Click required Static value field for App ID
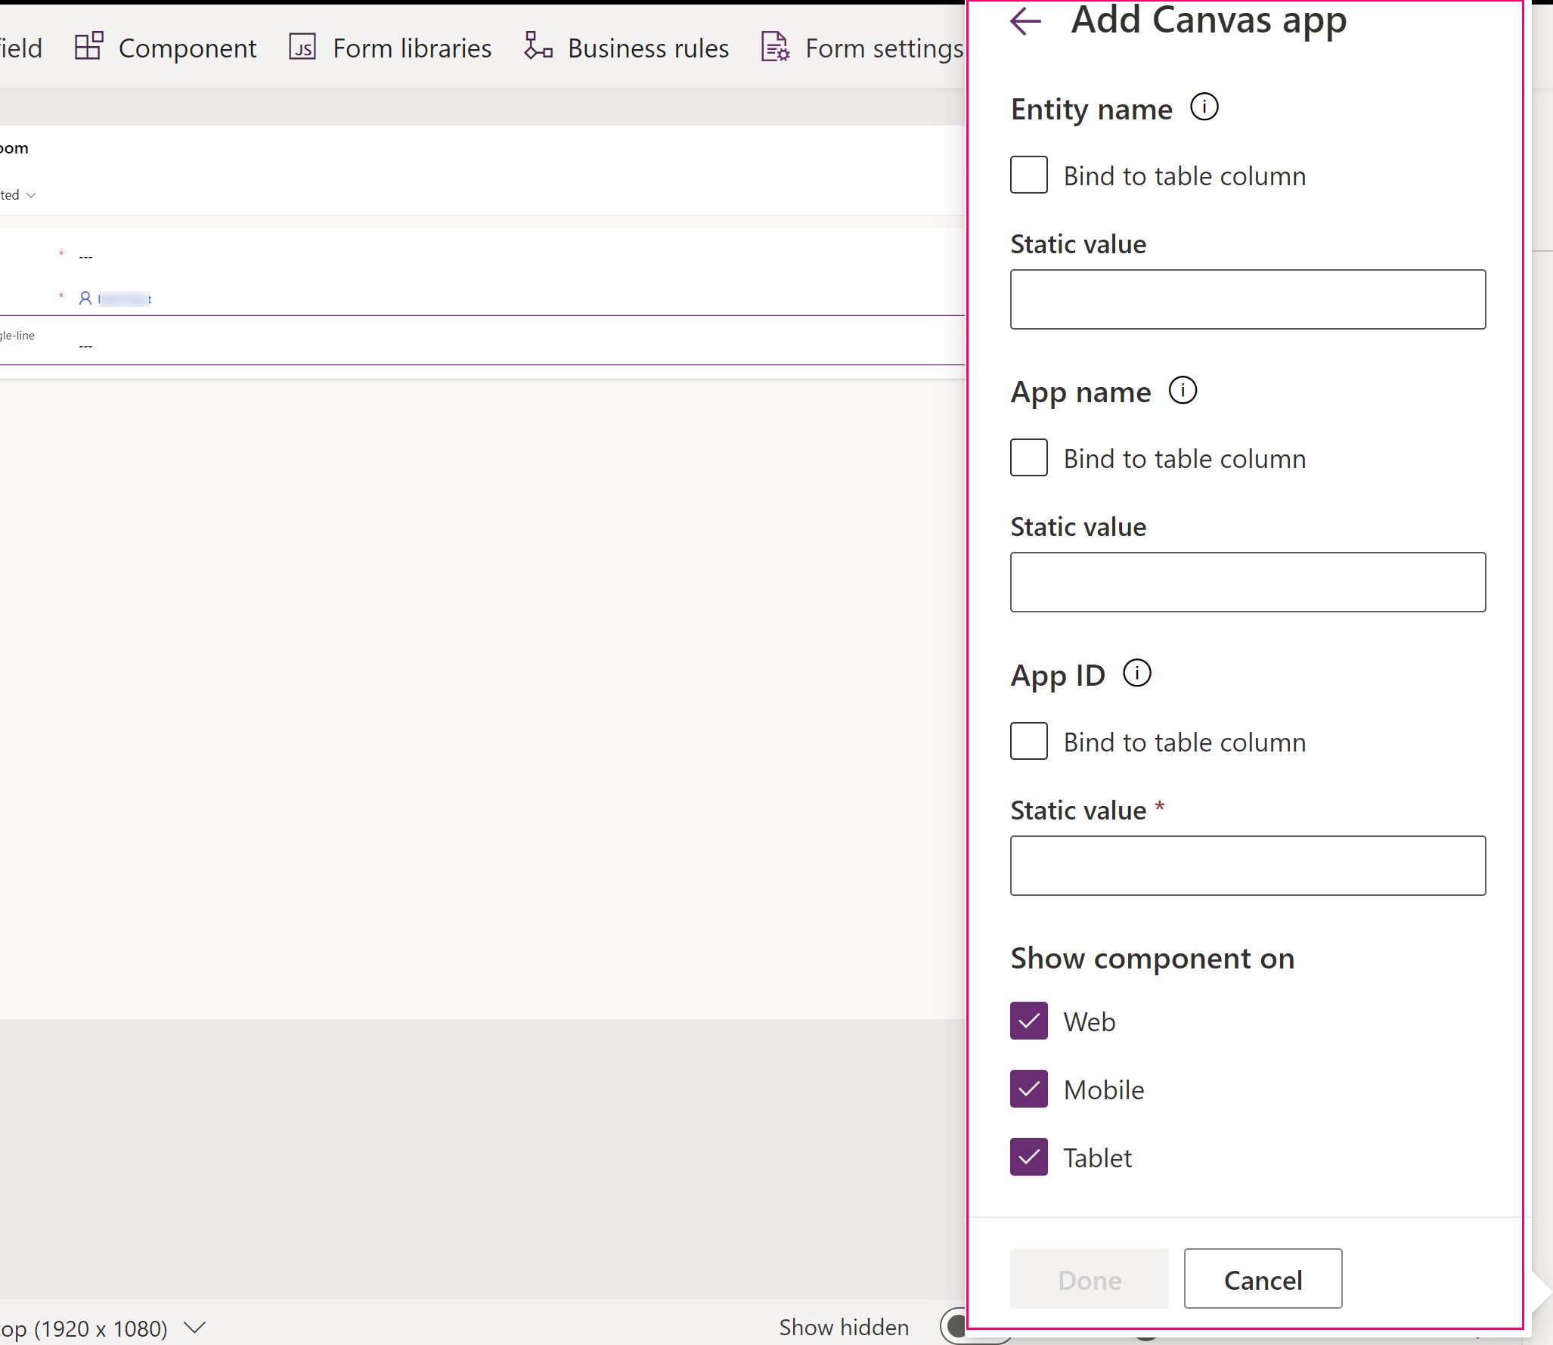 click(x=1247, y=865)
